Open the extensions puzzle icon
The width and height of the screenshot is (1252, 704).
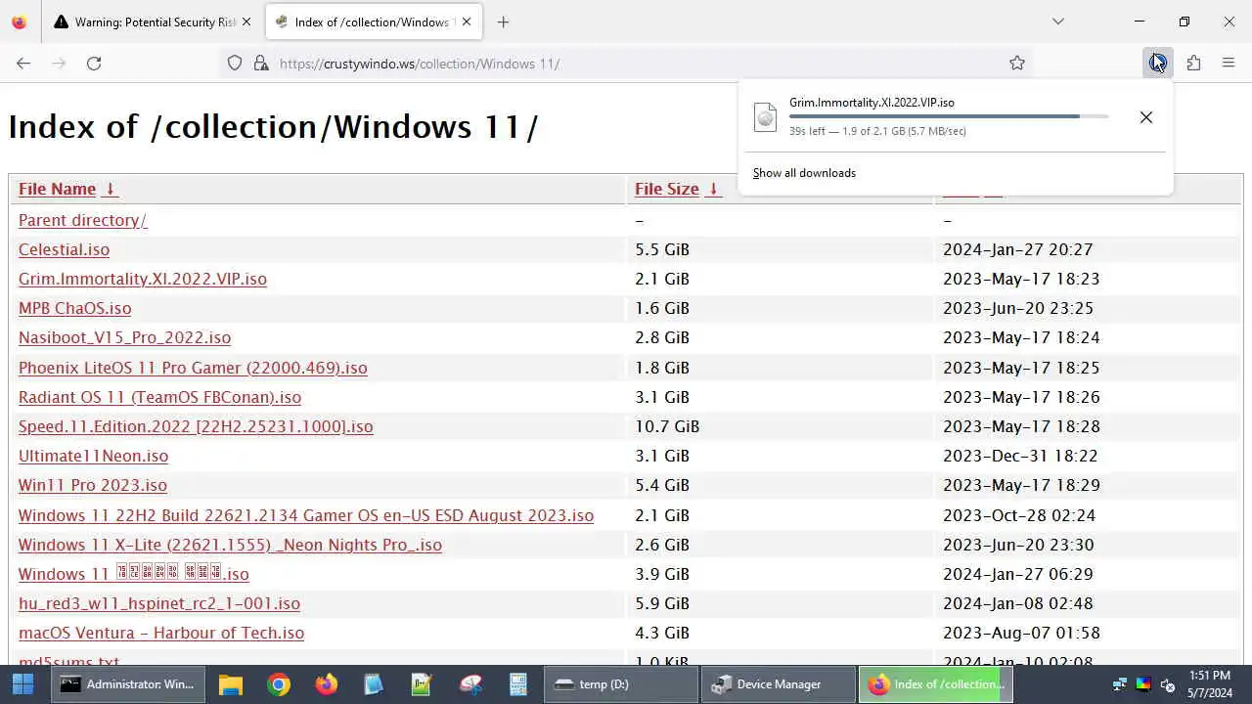point(1193,63)
